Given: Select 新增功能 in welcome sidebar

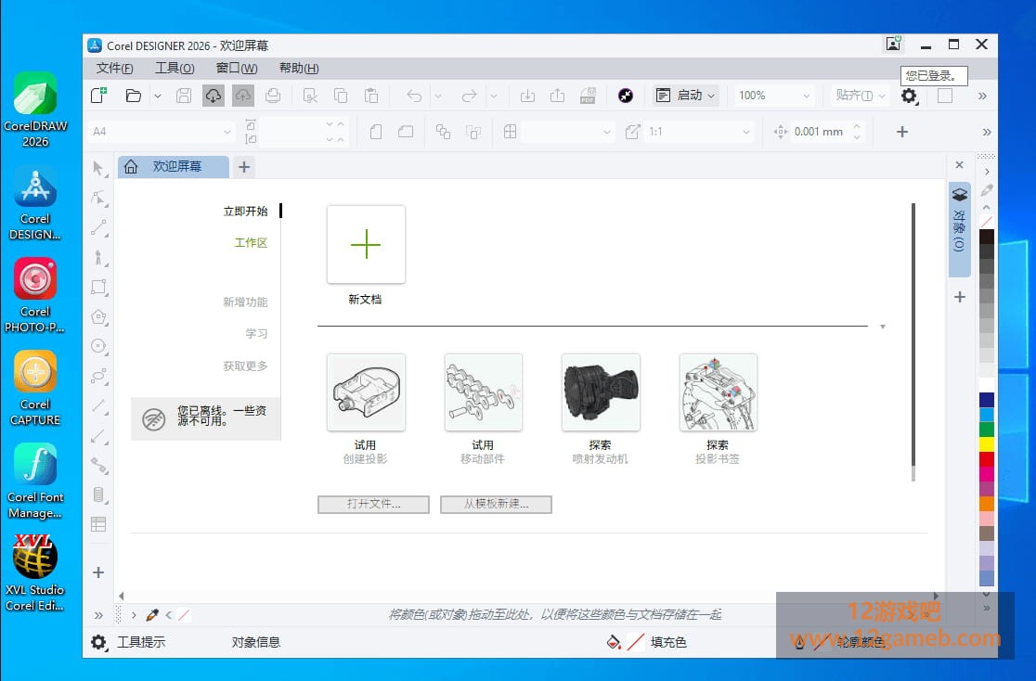Looking at the screenshot, I should point(245,302).
